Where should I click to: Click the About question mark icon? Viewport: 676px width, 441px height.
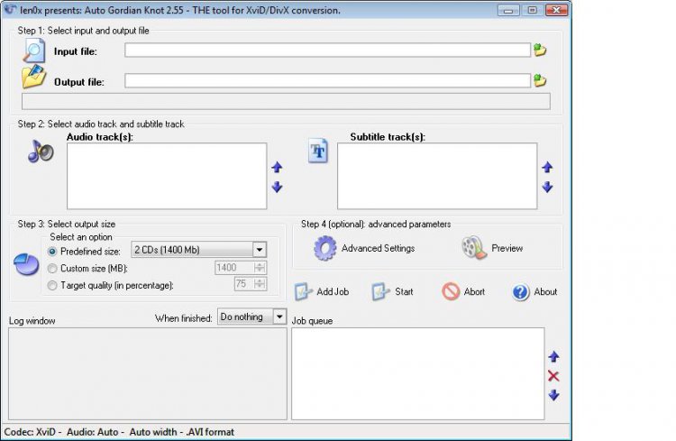pyautogui.click(x=520, y=292)
